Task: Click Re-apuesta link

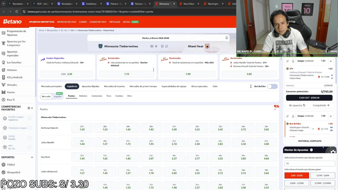Action: (297, 105)
